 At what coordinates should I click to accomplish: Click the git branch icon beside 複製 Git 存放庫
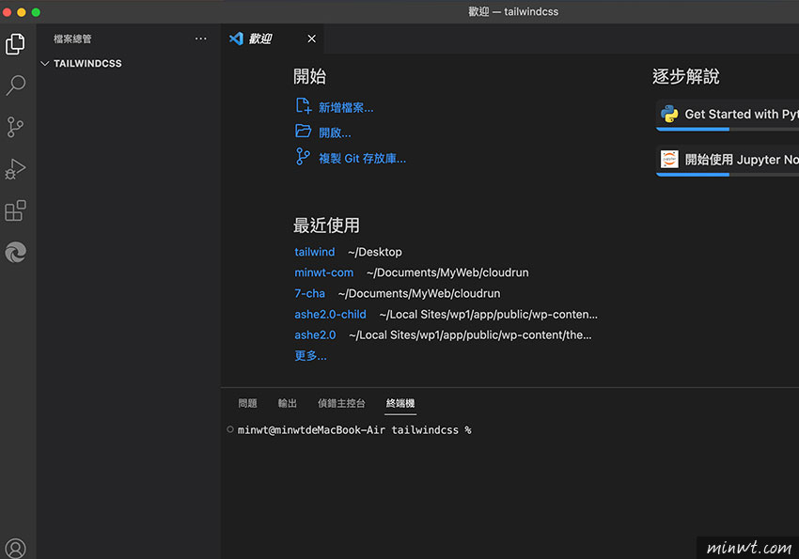pyautogui.click(x=303, y=156)
